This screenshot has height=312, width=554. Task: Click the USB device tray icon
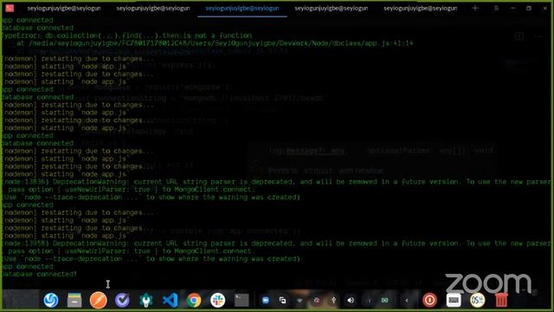click(x=333, y=300)
